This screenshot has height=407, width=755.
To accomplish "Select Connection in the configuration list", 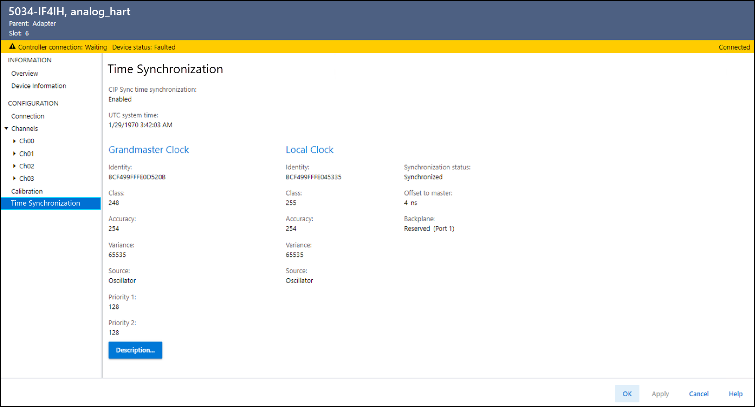I will click(28, 116).
